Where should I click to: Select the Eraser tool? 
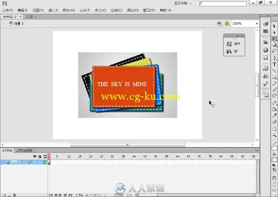pyautogui.click(x=274, y=122)
